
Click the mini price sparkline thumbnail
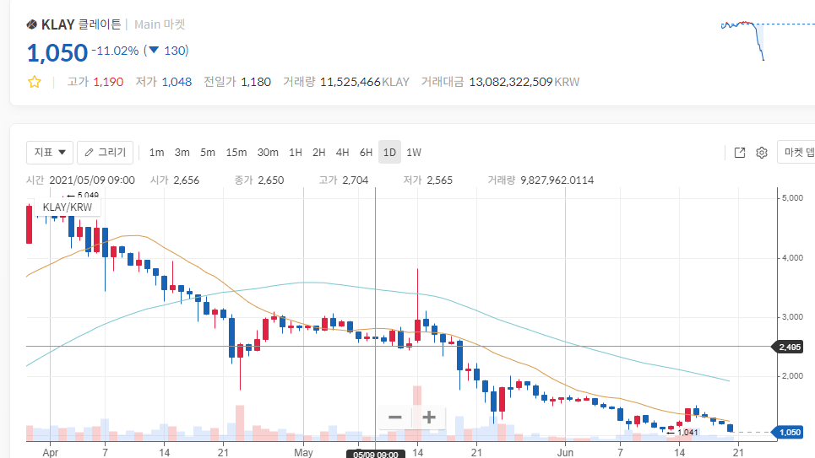pos(767,40)
